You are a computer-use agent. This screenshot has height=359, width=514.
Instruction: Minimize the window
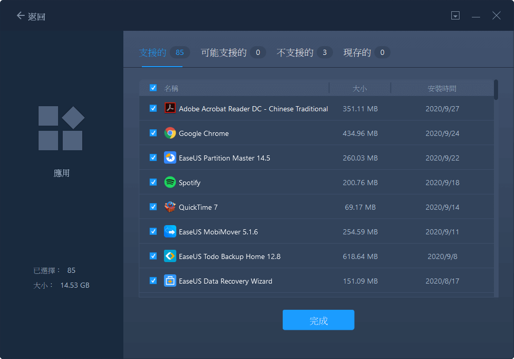coord(476,17)
